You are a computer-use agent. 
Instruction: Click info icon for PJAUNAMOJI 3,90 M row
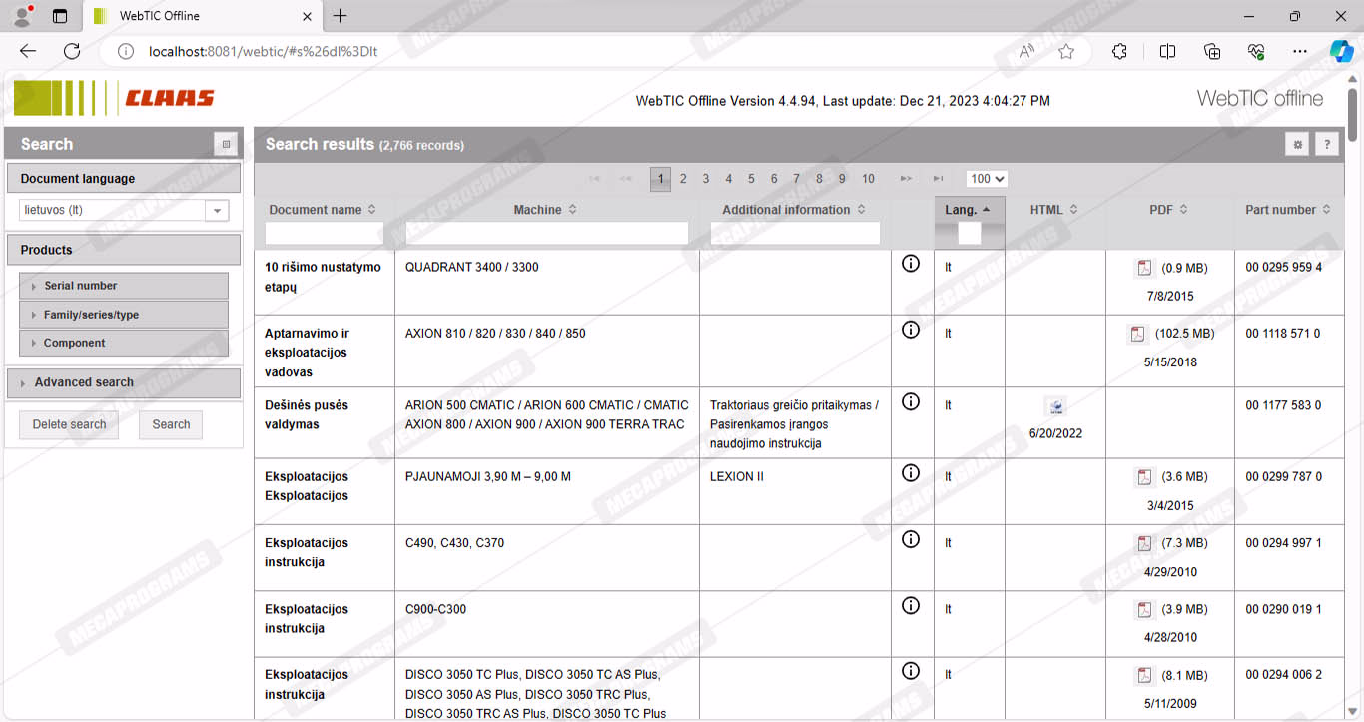tap(910, 473)
